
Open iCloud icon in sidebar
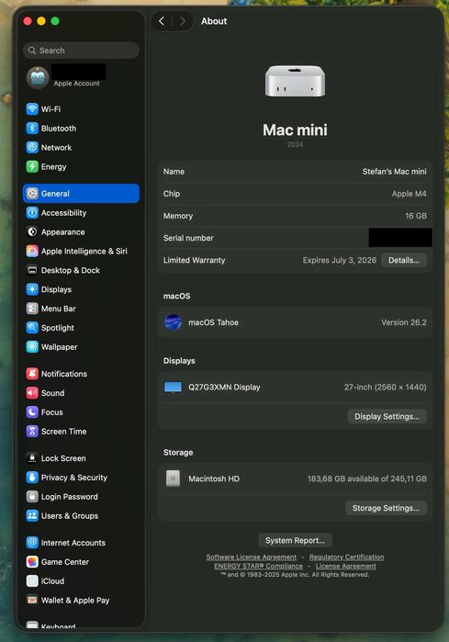pyautogui.click(x=32, y=581)
